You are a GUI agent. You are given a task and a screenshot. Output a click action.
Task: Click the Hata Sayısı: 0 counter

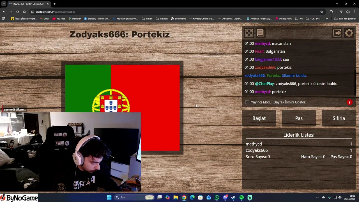(313, 157)
